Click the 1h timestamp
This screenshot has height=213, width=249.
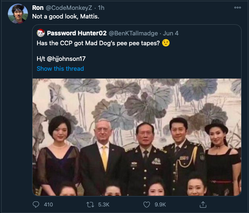pyautogui.click(x=101, y=8)
